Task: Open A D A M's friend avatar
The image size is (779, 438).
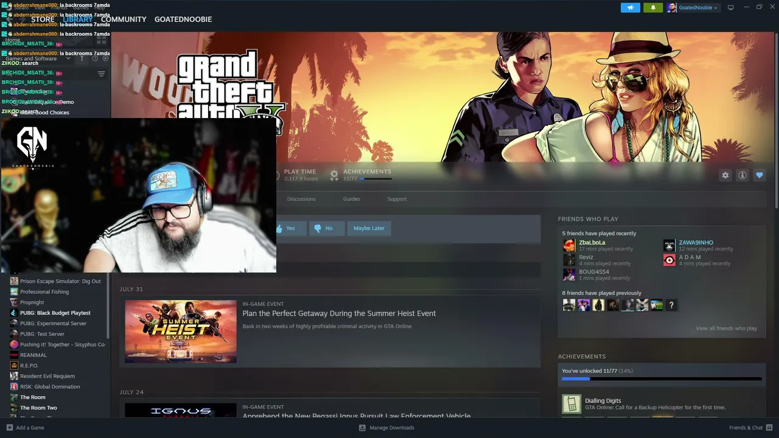Action: click(x=669, y=260)
